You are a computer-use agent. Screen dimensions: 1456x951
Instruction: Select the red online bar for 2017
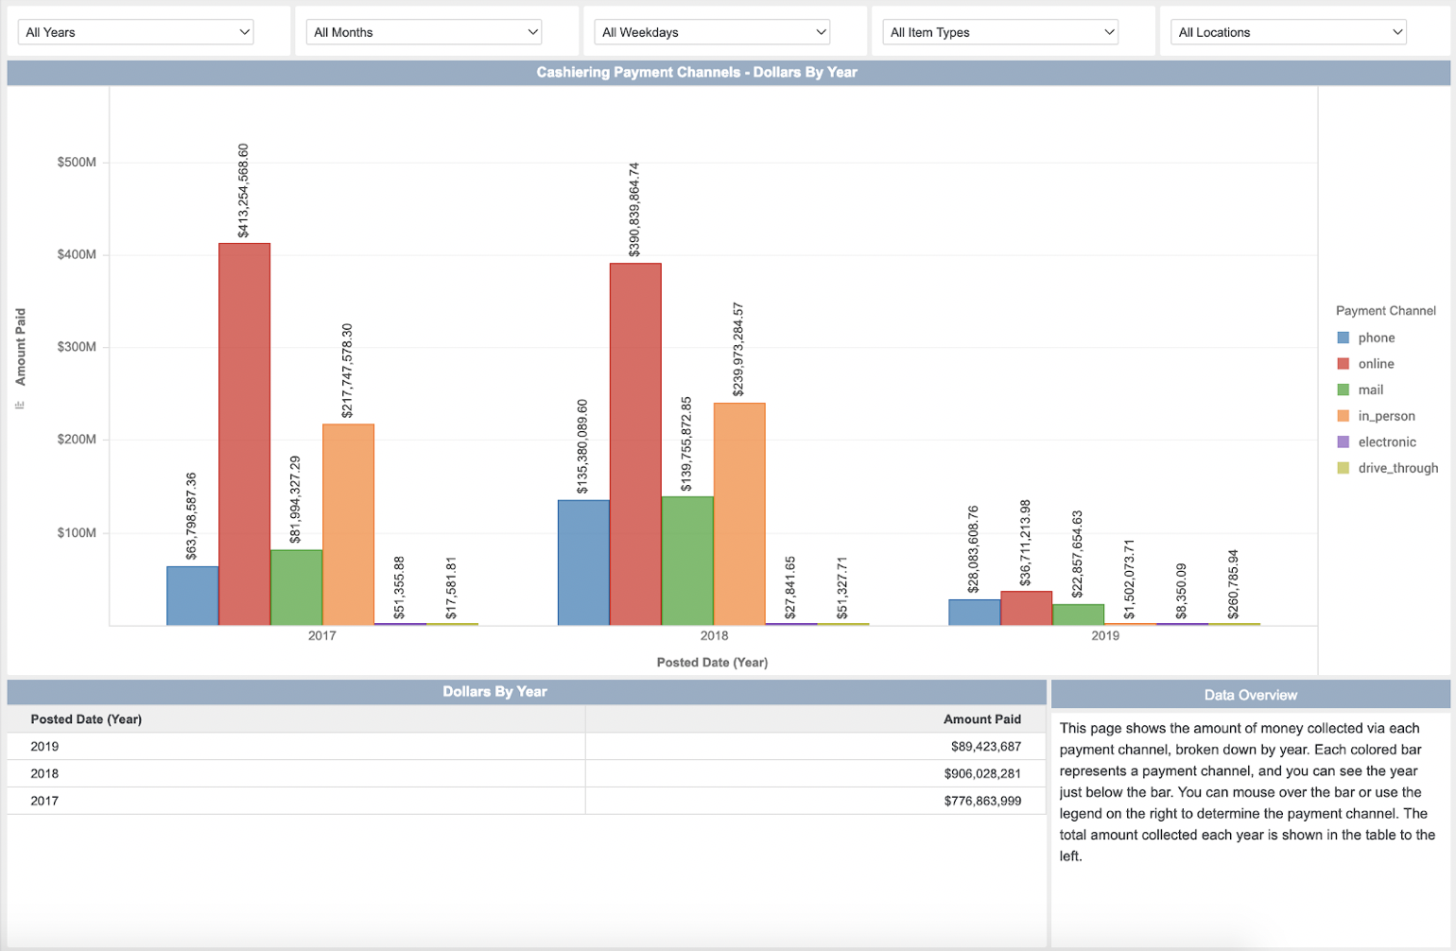click(244, 435)
